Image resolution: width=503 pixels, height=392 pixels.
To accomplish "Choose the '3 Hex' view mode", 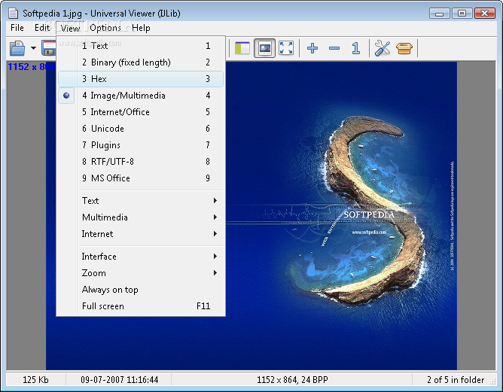I will (141, 79).
